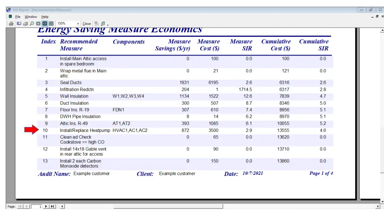
Task: Open the page Setup icon next to the book
Action: 25,24
